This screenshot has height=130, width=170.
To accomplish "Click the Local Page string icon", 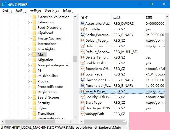I will (x=83, y=74).
